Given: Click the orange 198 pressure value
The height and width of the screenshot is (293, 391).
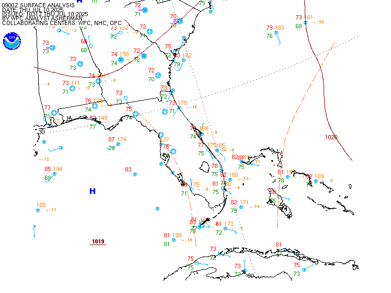Looking at the screenshot, I should tap(177, 235).
